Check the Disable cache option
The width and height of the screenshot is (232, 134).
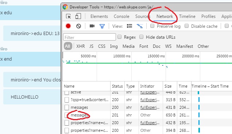coord(186,26)
